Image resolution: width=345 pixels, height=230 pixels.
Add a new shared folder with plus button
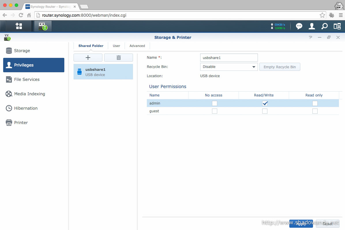[x=88, y=58]
